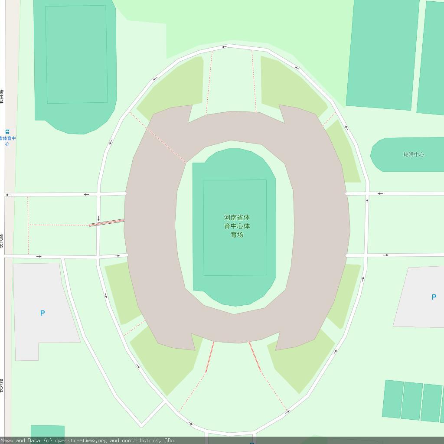This screenshot has width=444, height=444.
Task: Click the one-way arrow atop the ring road
Action: pyautogui.click(x=225, y=47)
